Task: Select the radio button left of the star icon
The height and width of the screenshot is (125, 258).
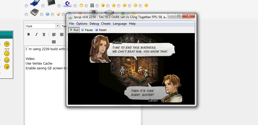Action: [x=108, y=6]
